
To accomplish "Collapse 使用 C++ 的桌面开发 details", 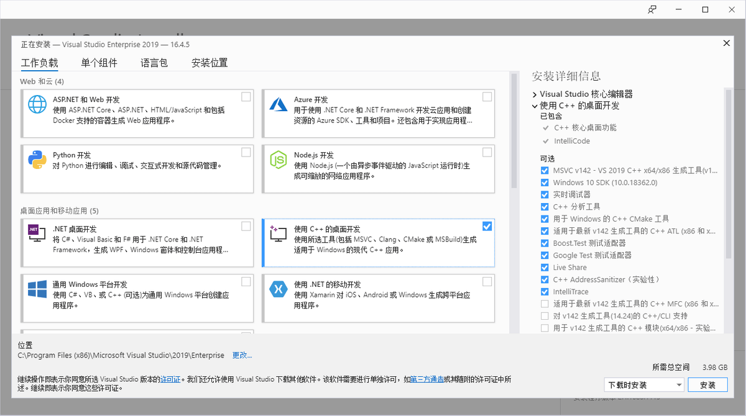I will [533, 106].
